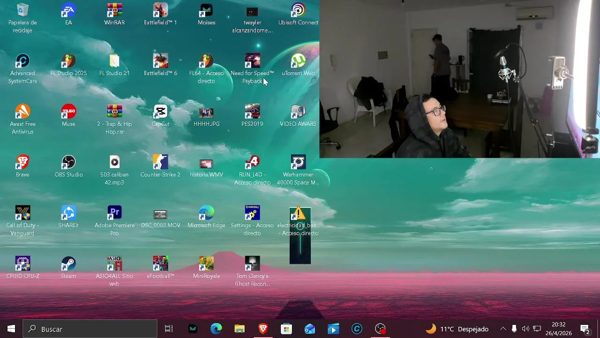
Task: Open Microsoft Edge from taskbar
Action: (216, 329)
